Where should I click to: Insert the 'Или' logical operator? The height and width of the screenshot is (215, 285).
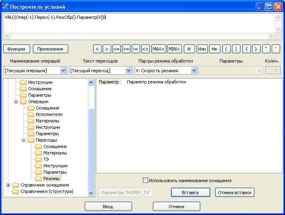202,49
